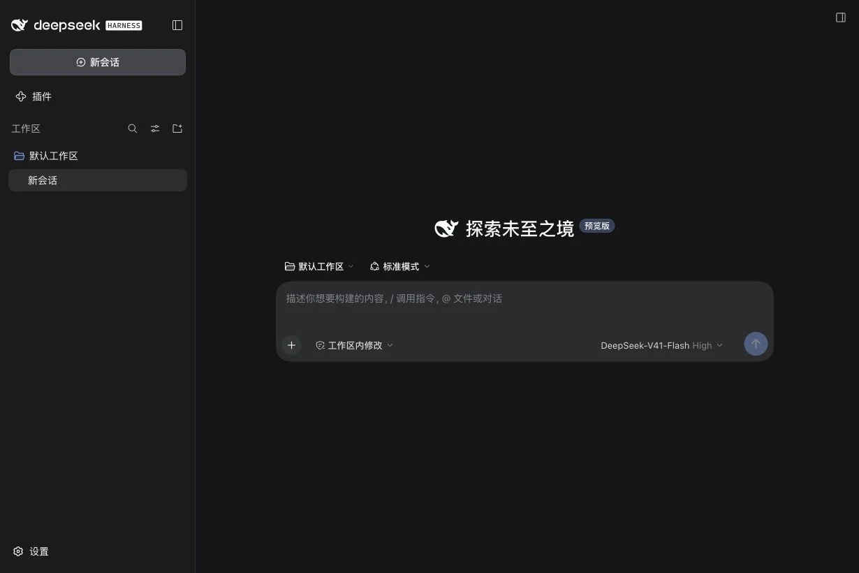The image size is (859, 573).
Task: Start a 新会话 new conversation
Action: pos(98,62)
